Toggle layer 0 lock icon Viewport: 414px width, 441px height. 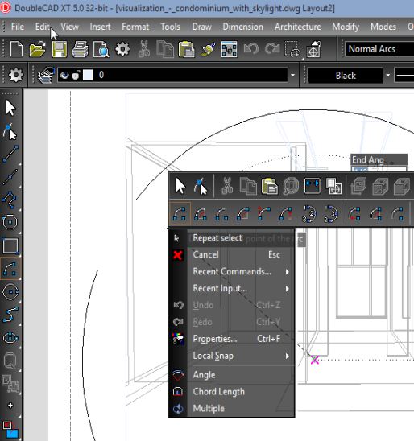coord(76,75)
